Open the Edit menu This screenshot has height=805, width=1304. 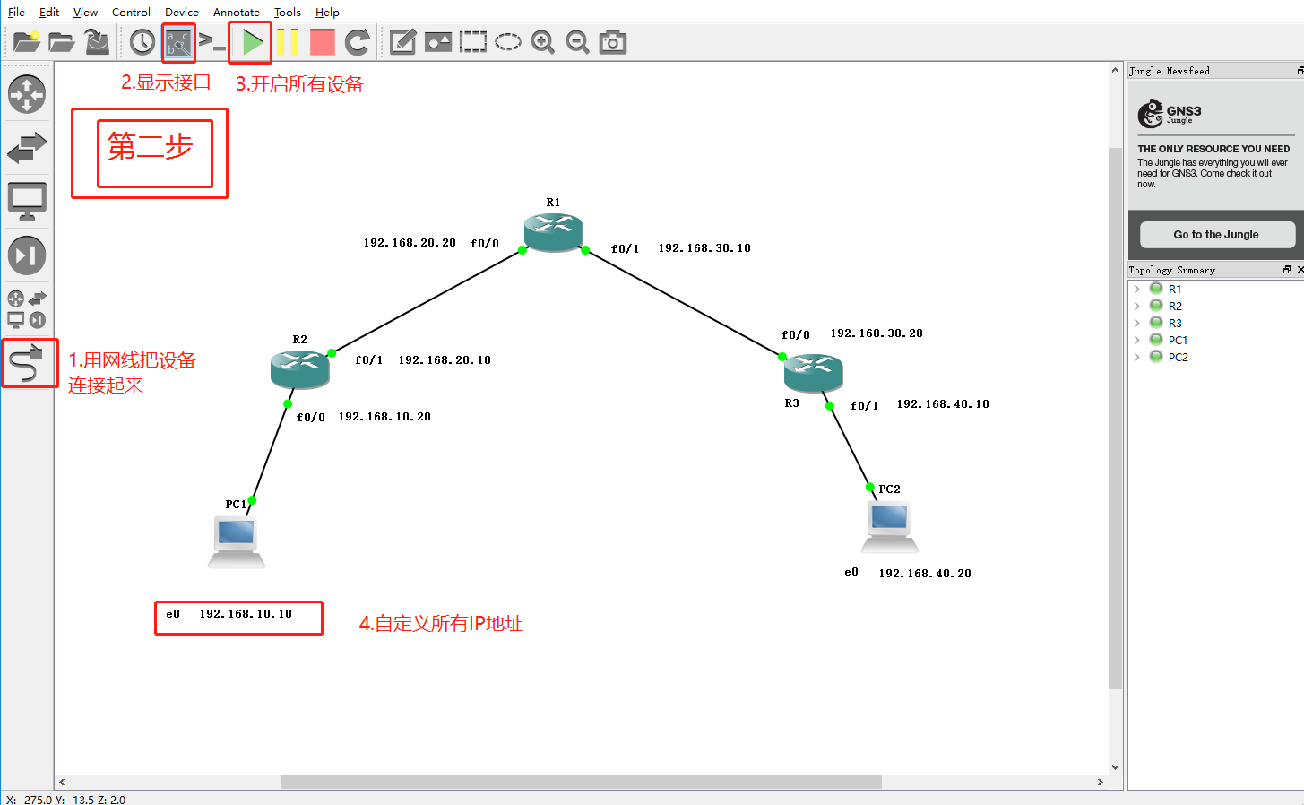tap(49, 12)
